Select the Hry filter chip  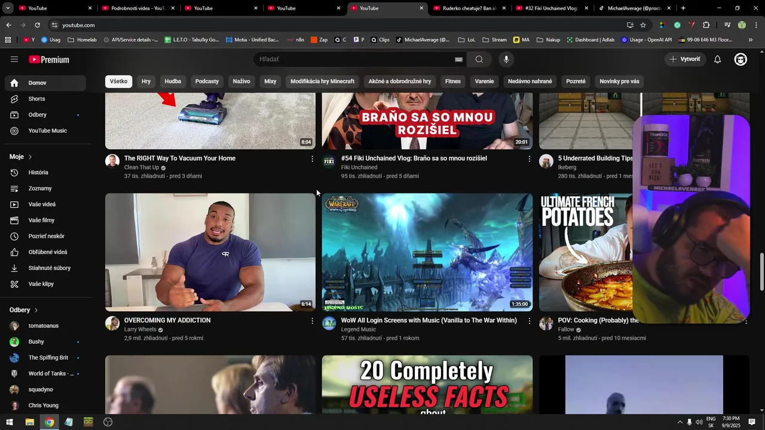coord(146,81)
